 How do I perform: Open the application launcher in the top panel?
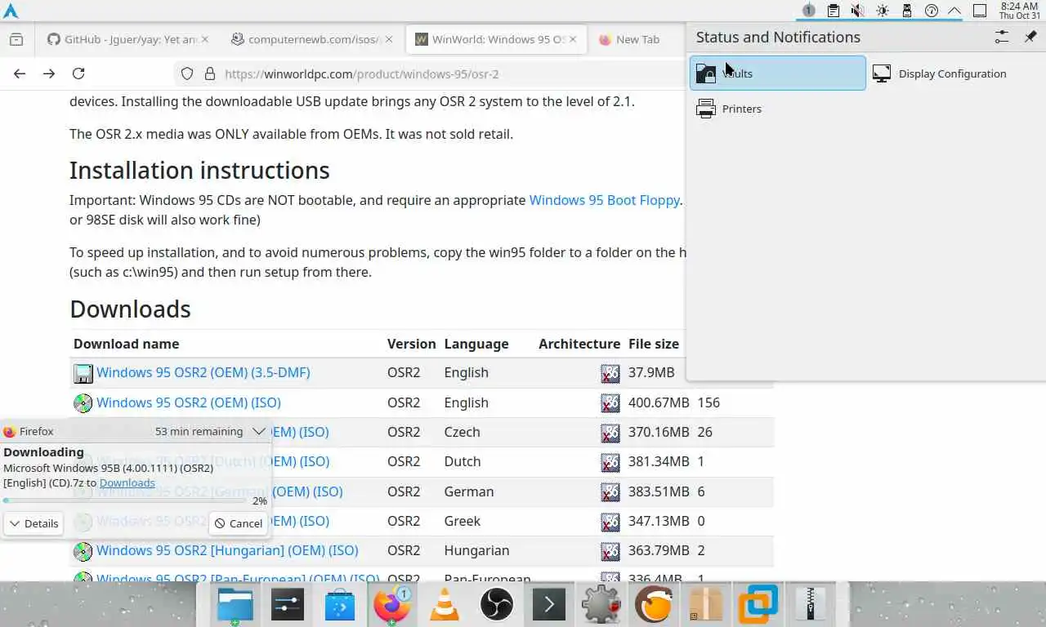[x=11, y=11]
